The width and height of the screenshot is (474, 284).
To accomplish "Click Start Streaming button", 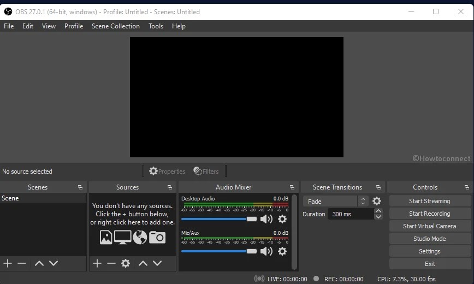I will click(430, 201).
